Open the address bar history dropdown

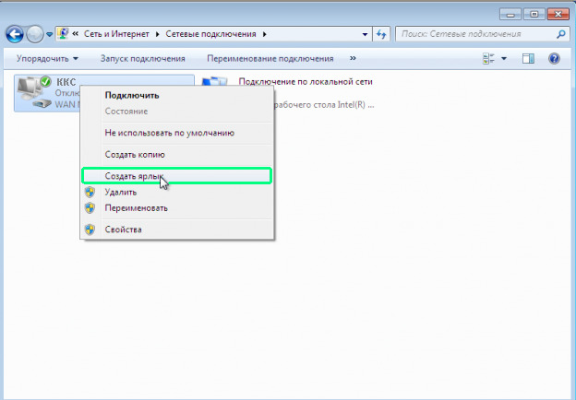coord(363,34)
